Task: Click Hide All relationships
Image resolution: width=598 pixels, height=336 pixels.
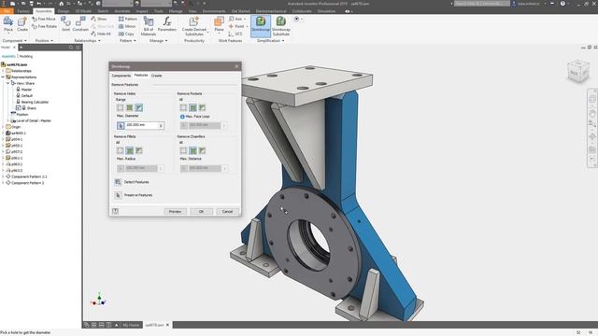Action: point(101,34)
